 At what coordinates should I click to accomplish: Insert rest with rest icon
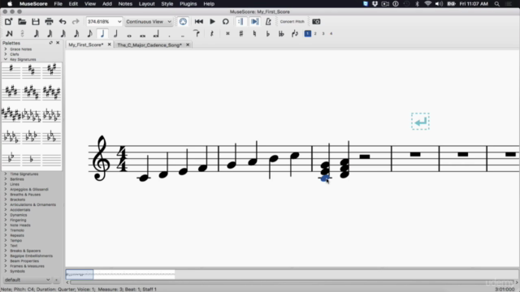(x=211, y=33)
